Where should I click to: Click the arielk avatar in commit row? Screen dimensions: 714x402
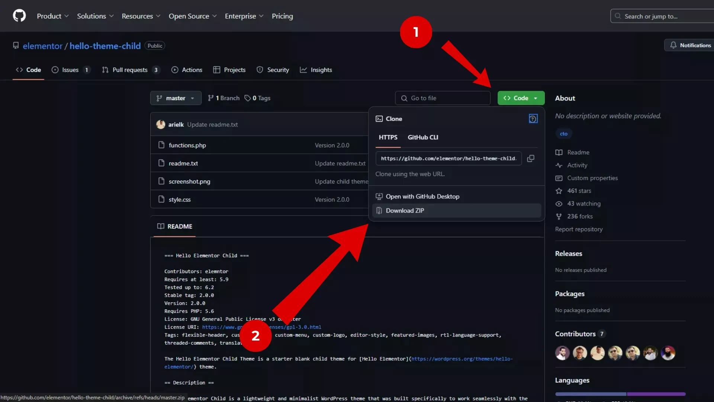(161, 124)
